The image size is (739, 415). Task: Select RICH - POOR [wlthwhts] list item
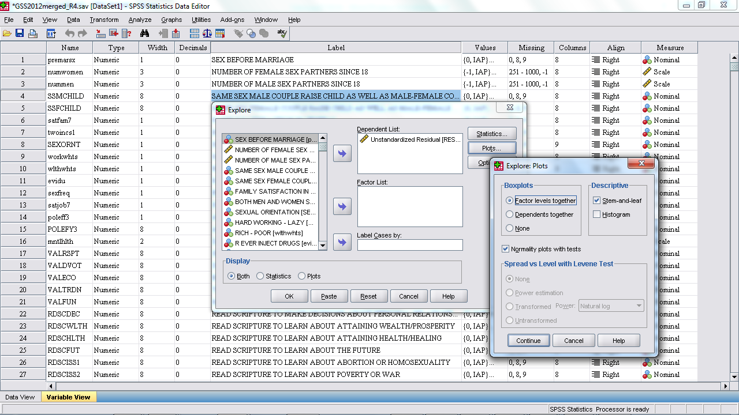coord(270,233)
